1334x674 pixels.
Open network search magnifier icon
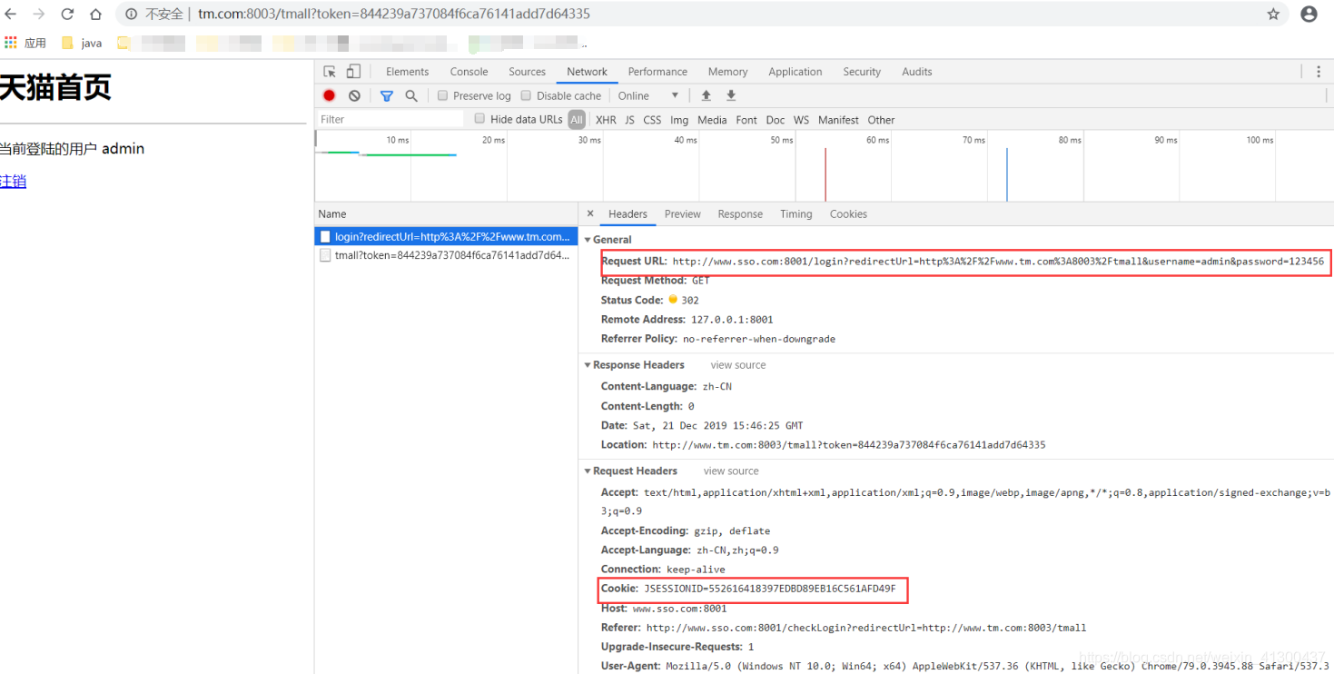tap(411, 95)
